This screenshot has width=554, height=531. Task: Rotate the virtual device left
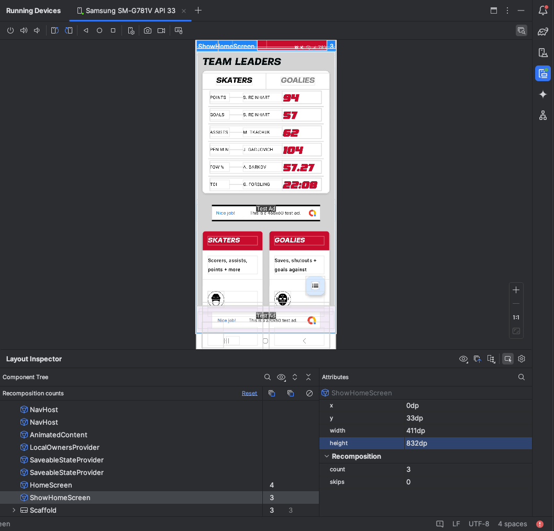point(54,30)
